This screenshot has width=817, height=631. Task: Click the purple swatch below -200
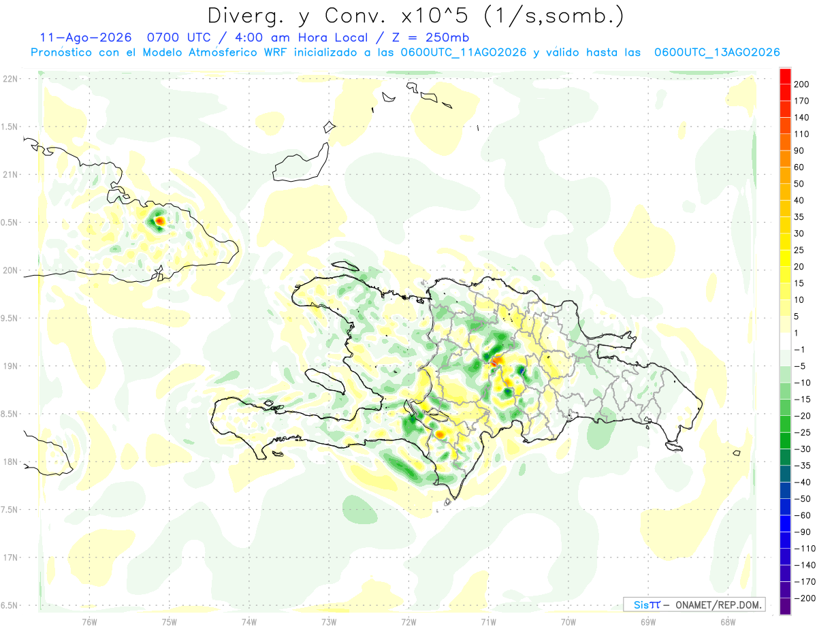click(786, 606)
